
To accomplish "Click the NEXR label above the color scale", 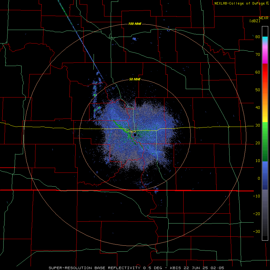I will click(x=264, y=18).
